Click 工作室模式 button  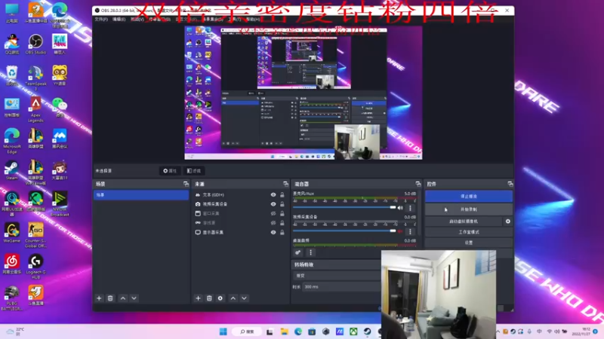point(469,232)
